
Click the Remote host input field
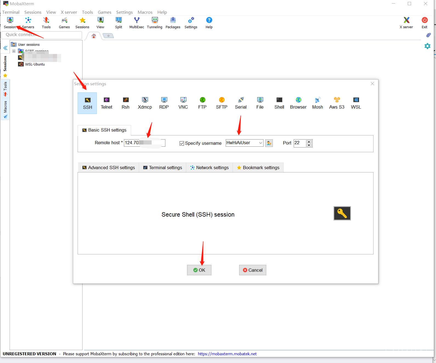pyautogui.click(x=145, y=143)
